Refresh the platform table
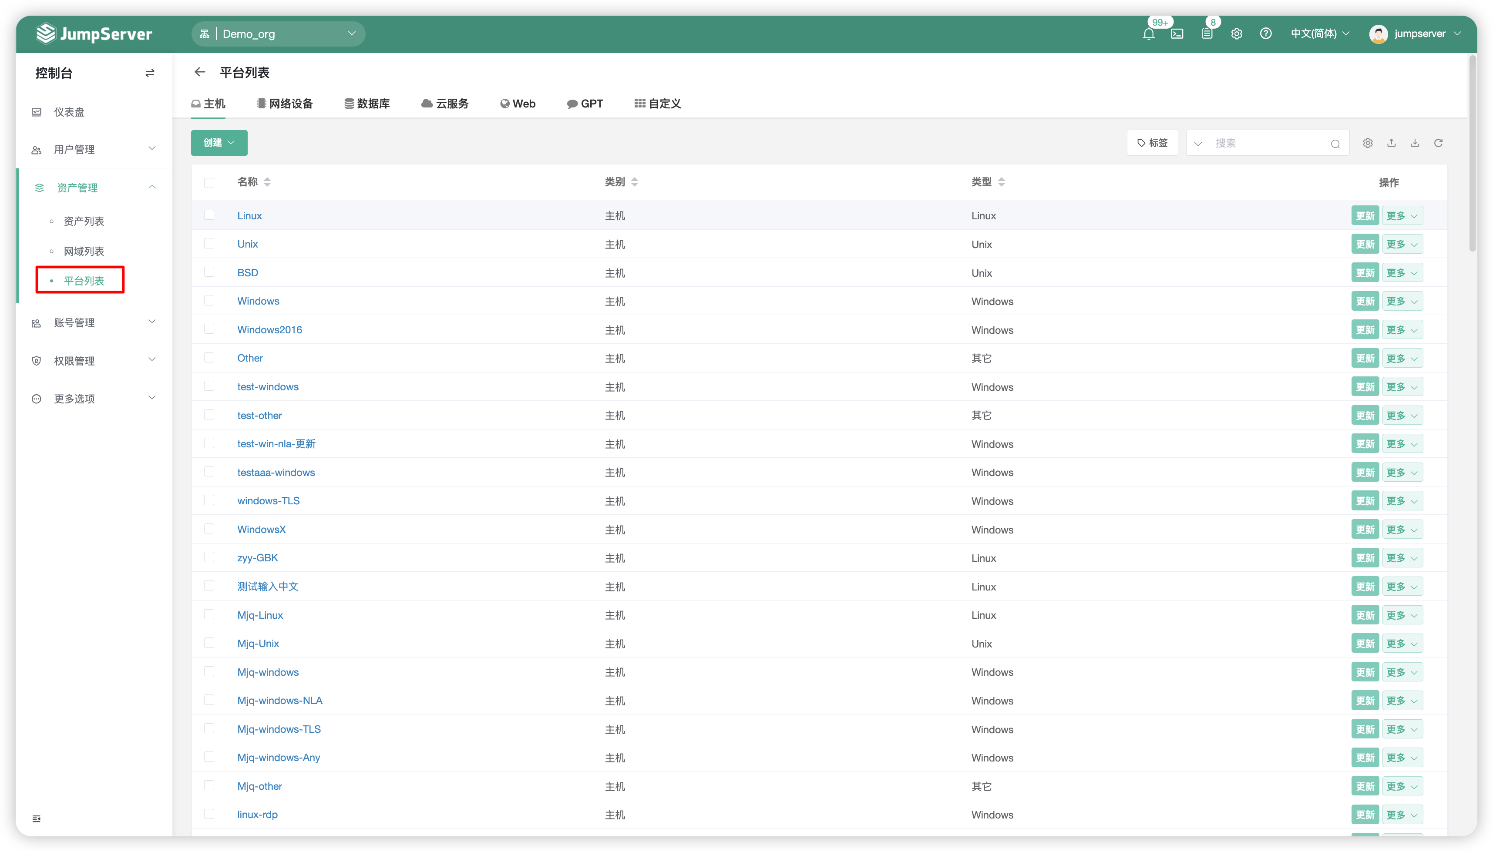 tap(1438, 143)
